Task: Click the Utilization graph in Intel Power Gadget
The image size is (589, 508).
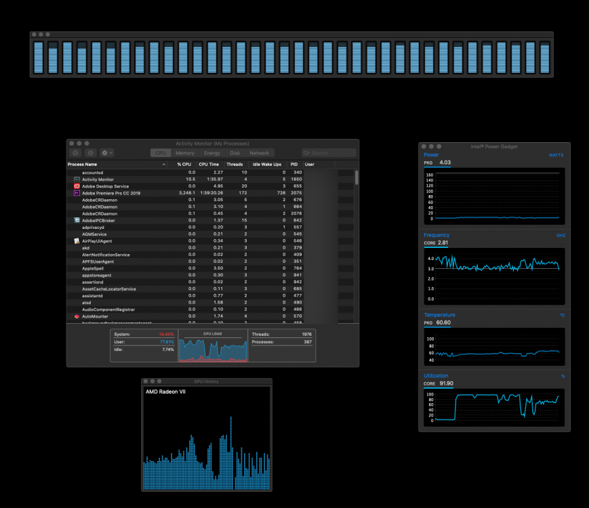Action: point(494,408)
